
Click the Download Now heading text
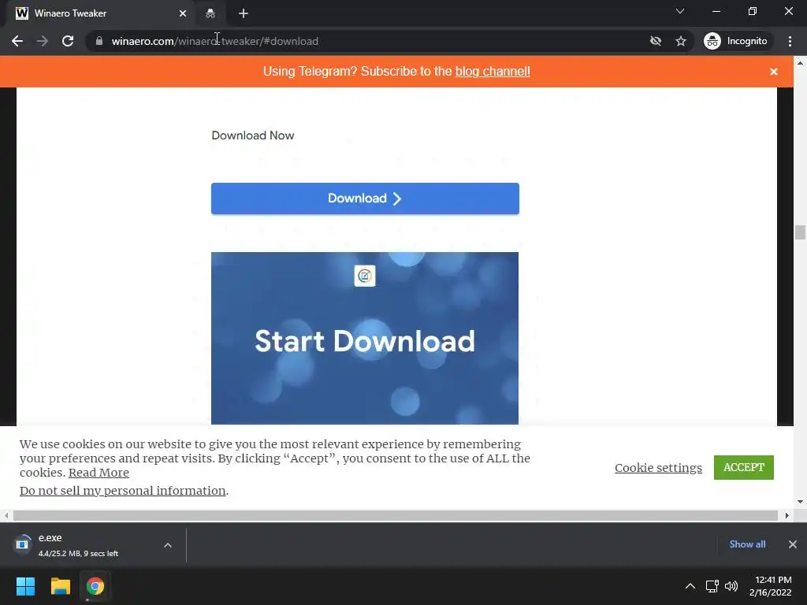[x=253, y=135]
